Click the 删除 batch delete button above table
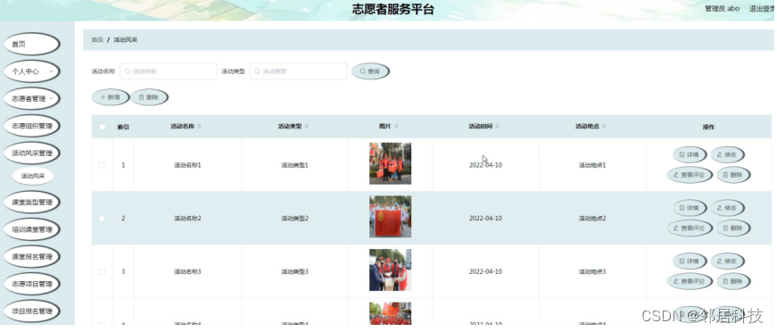 click(149, 97)
